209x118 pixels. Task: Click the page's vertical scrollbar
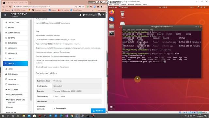[x=106, y=64]
